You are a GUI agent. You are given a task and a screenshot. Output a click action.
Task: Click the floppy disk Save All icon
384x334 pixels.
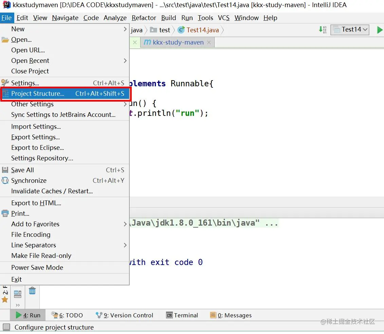5,170
